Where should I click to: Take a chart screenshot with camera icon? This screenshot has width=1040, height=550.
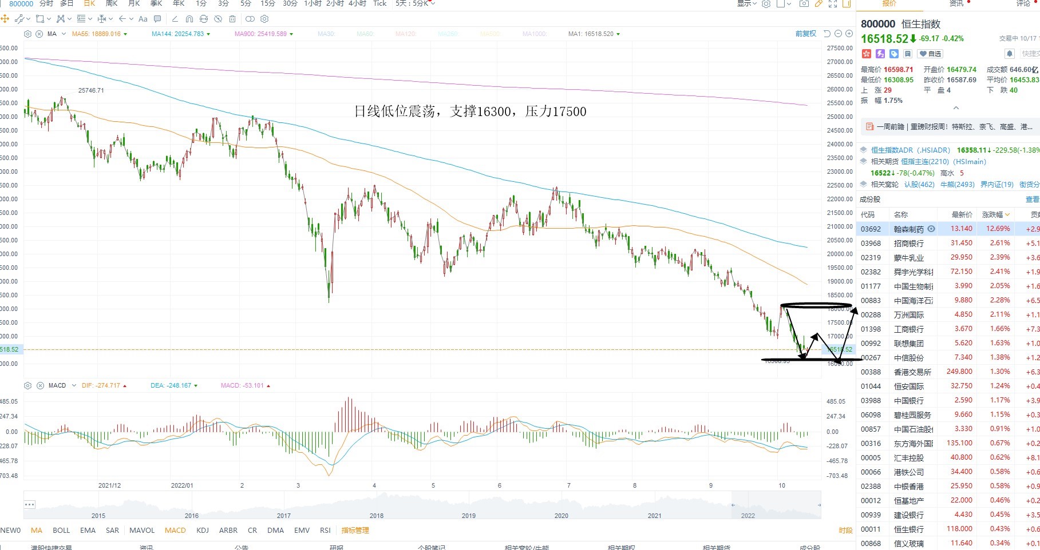tap(804, 3)
